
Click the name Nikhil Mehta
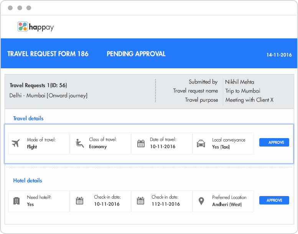(x=240, y=82)
